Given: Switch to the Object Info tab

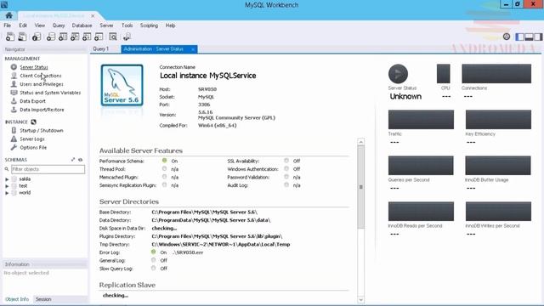Looking at the screenshot, I should [17, 299].
